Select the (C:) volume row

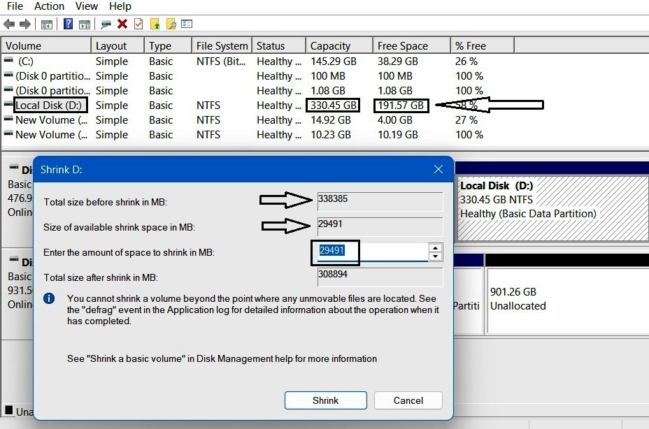(x=257, y=61)
